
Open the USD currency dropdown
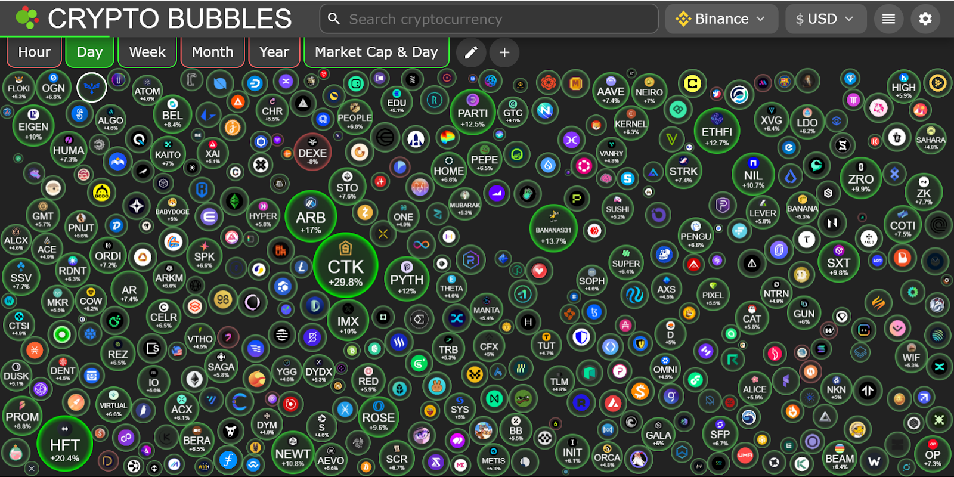point(825,19)
